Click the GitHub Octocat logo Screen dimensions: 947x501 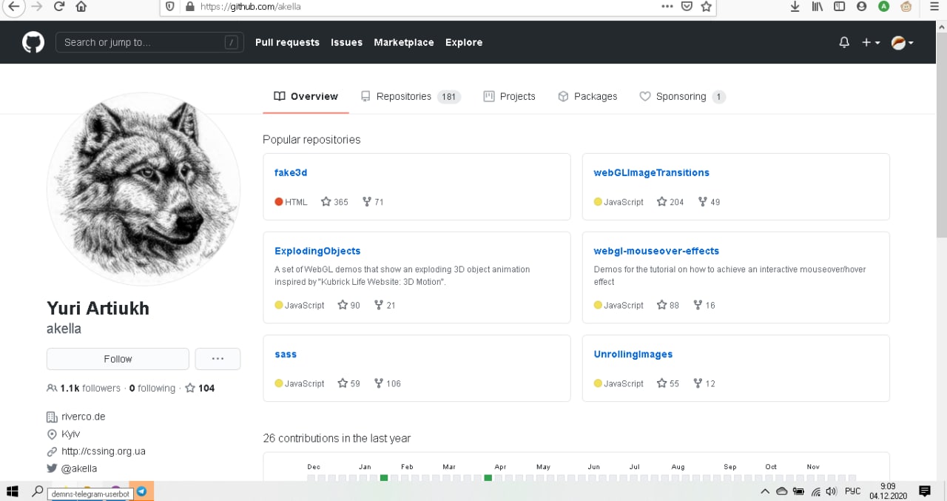tap(33, 42)
